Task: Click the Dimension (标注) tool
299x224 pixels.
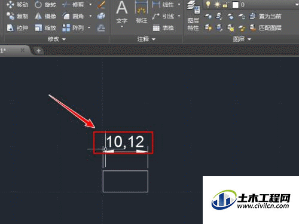Action: click(x=141, y=12)
